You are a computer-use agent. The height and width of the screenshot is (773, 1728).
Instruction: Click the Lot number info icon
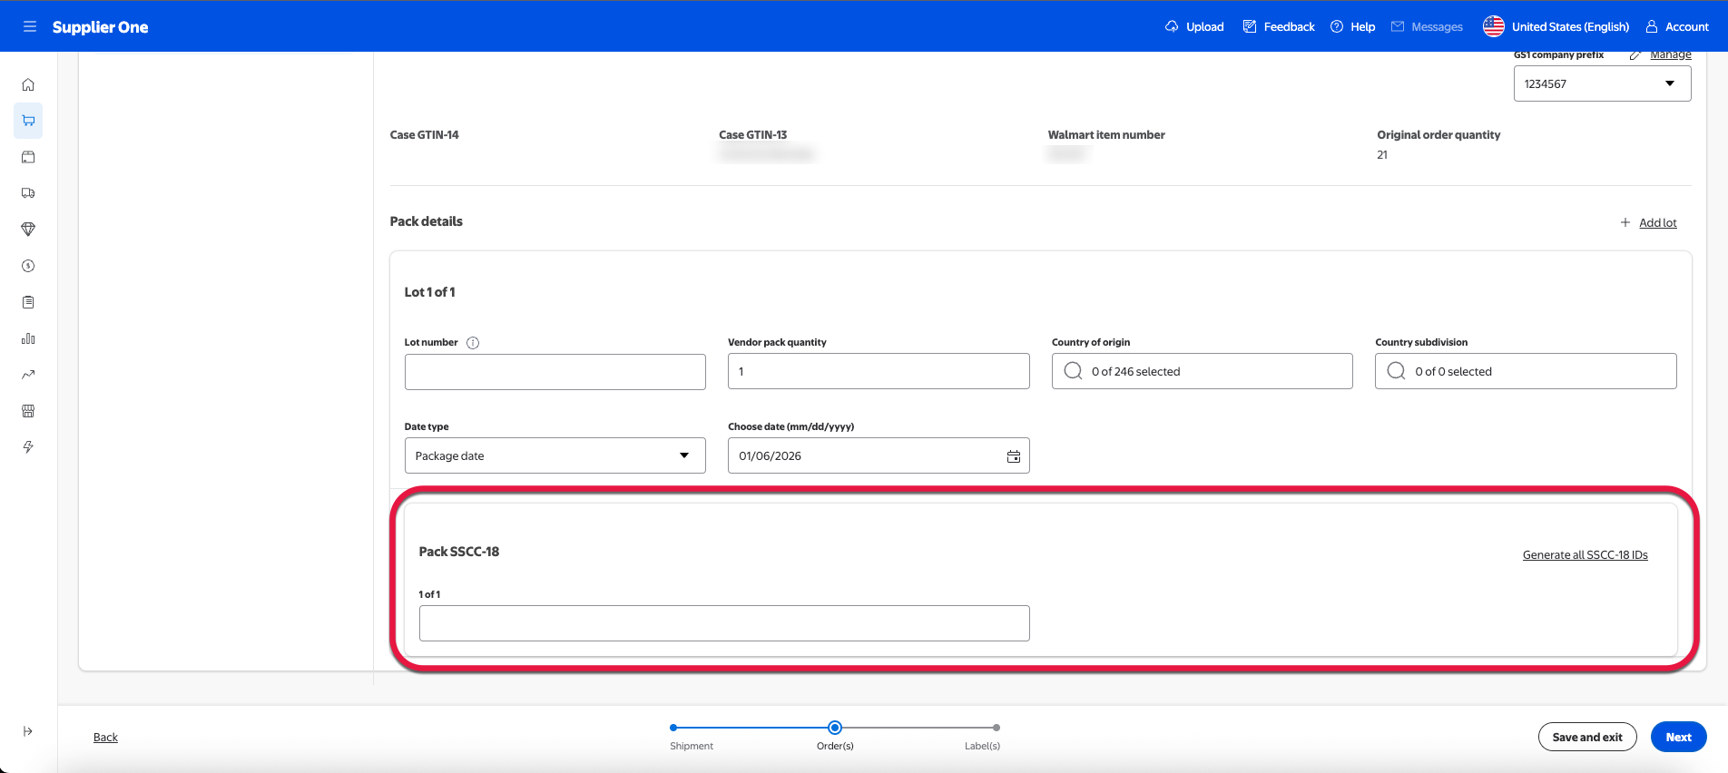473,343
